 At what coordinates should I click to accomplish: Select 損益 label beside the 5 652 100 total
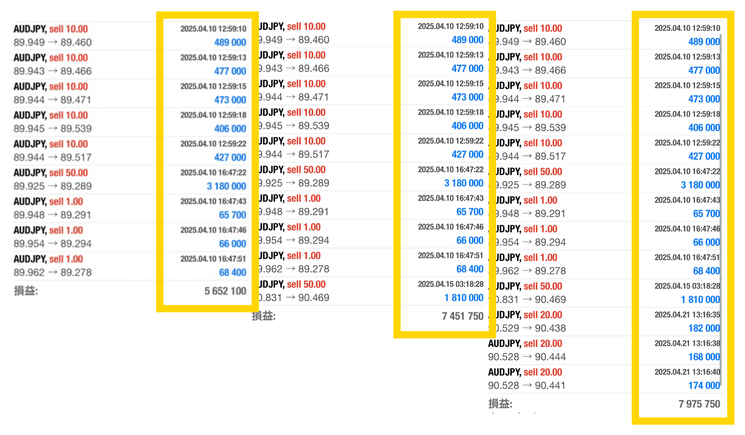click(x=26, y=291)
